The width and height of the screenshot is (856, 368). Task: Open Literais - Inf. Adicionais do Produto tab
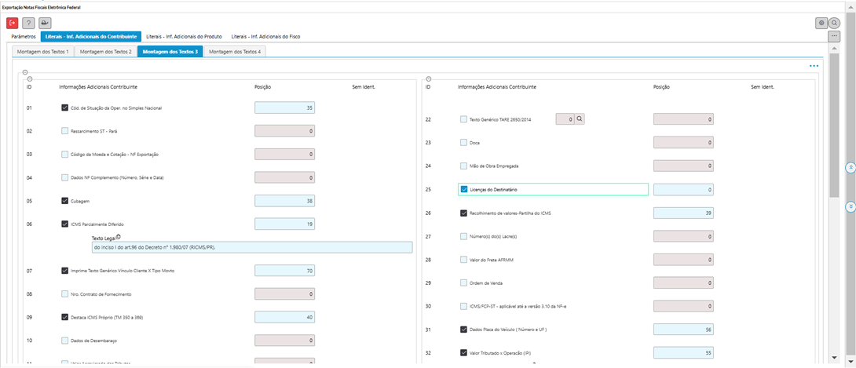point(184,37)
